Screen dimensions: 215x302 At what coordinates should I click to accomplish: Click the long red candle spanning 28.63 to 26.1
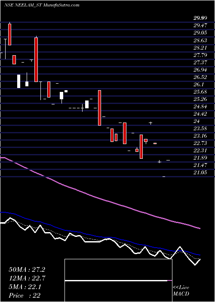[x=36, y=60]
